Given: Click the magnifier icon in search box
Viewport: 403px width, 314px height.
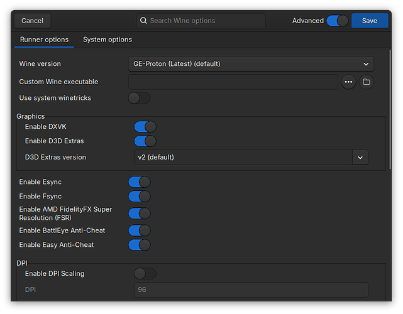Looking at the screenshot, I should click(143, 21).
